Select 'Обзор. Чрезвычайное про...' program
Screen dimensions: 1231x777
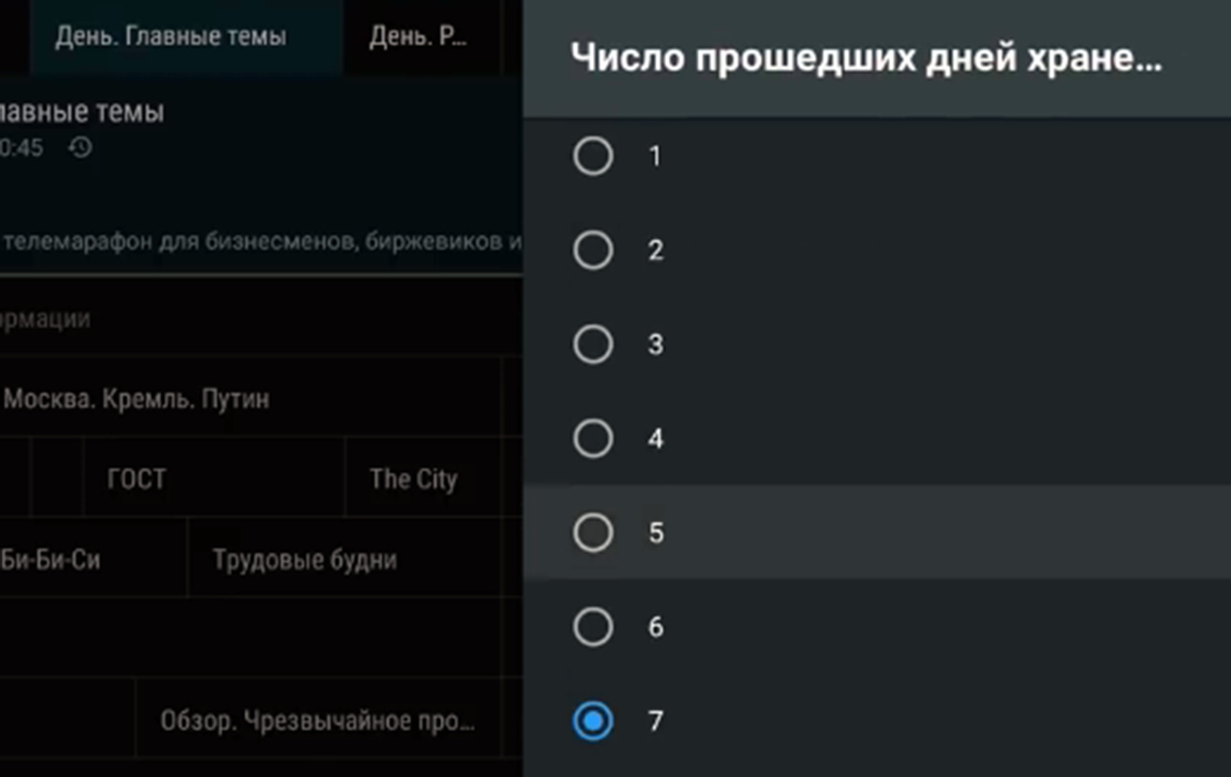[319, 720]
